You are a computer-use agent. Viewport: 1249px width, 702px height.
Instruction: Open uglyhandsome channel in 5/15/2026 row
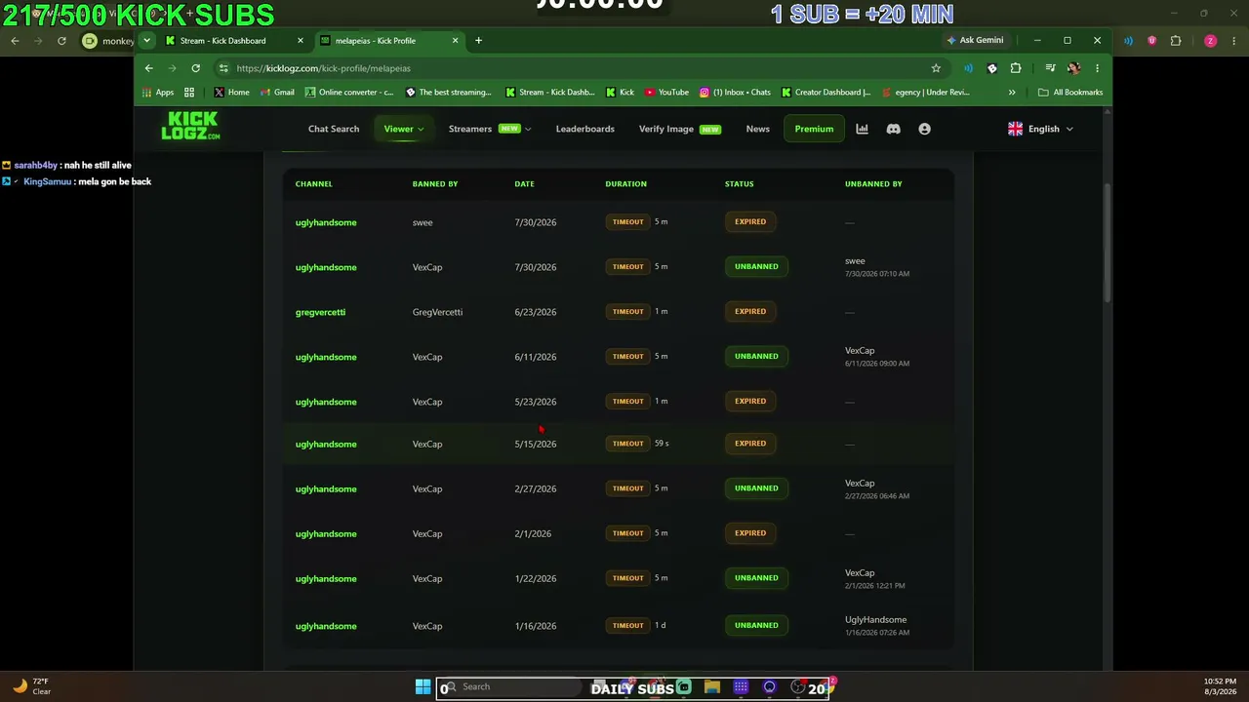[326, 444]
